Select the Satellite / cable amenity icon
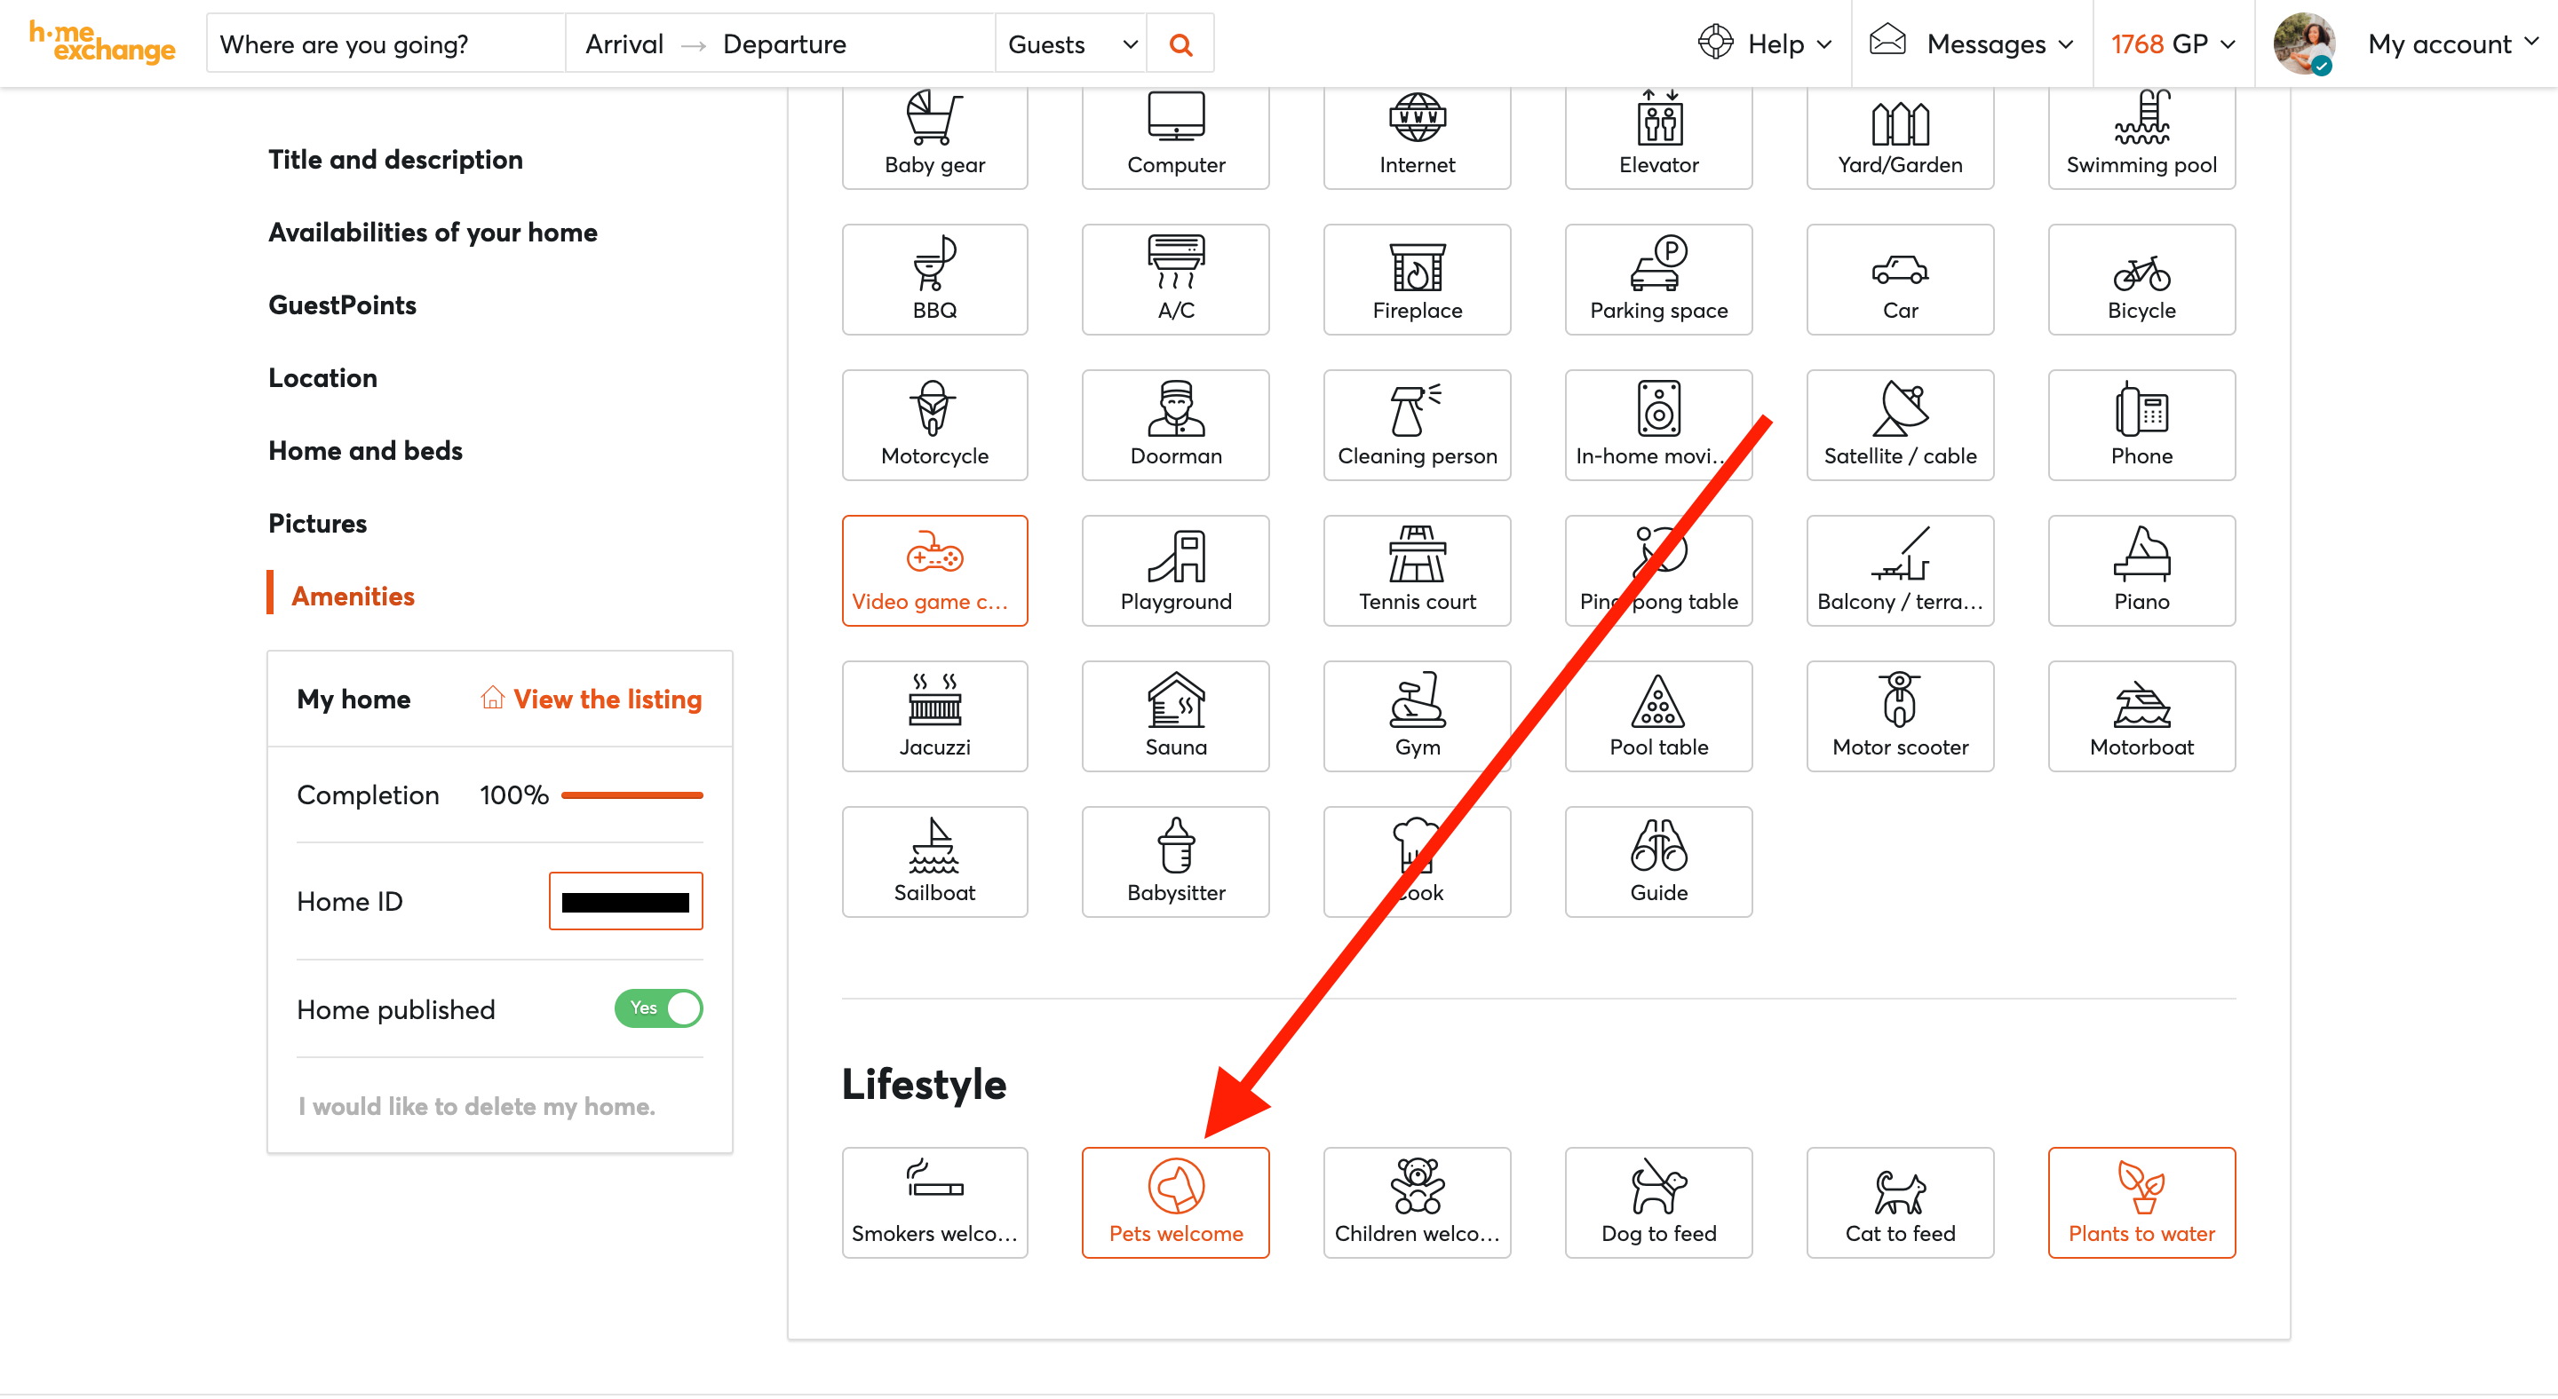 click(1899, 426)
